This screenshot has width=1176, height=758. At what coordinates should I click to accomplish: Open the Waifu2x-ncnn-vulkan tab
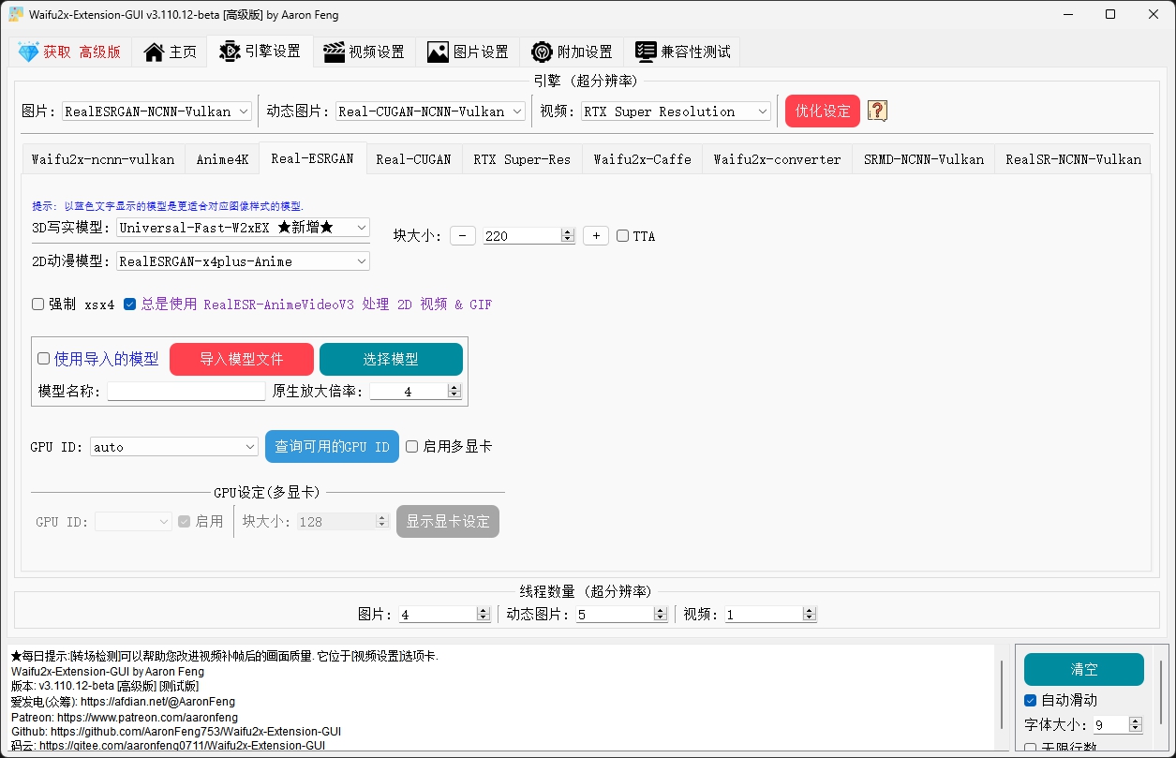pos(103,159)
